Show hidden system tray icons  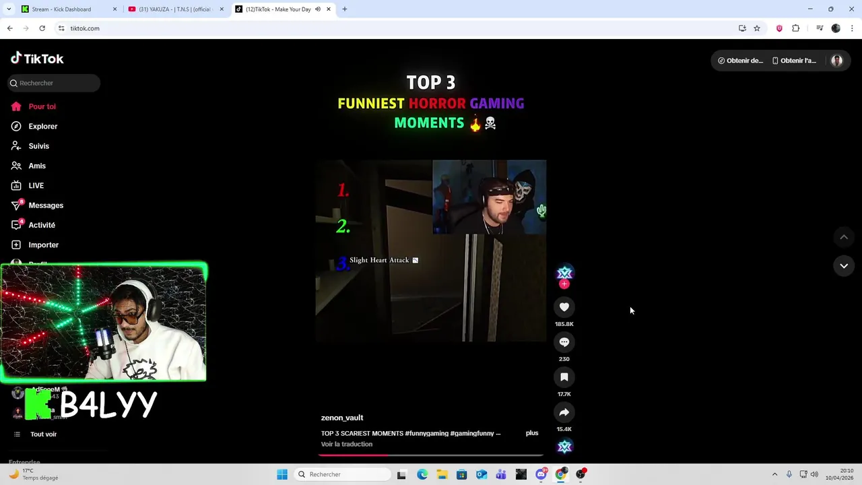(774, 474)
